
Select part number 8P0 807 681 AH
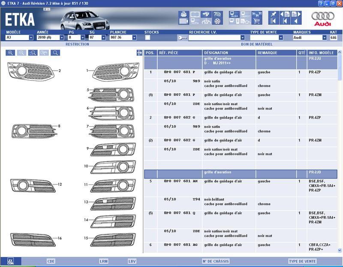tap(181, 181)
